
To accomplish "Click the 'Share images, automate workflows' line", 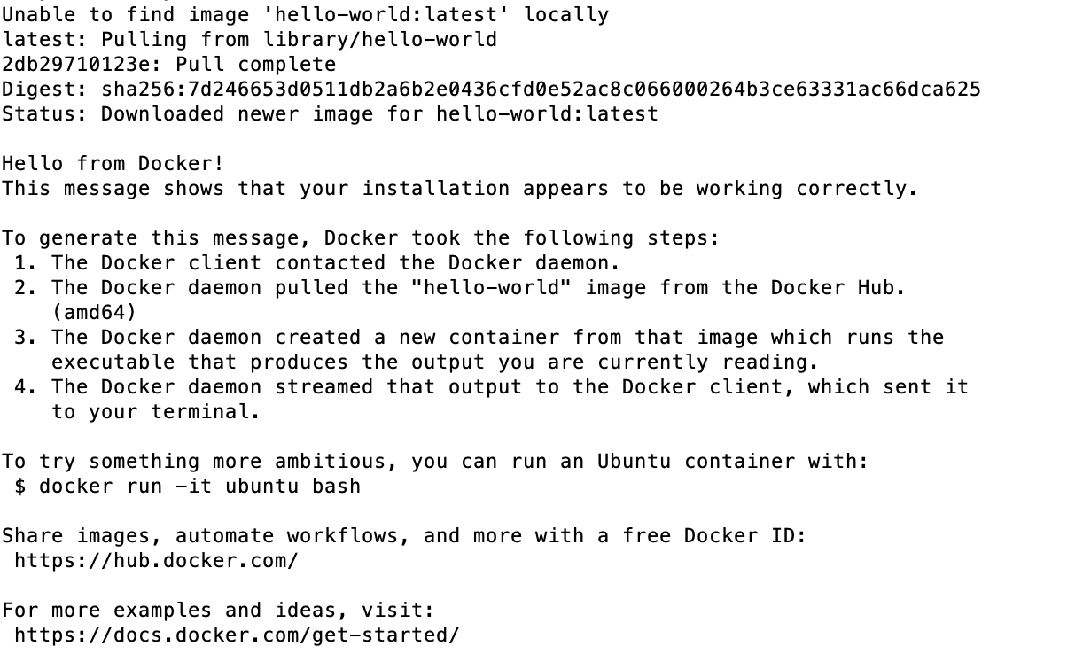I will 404,535.
